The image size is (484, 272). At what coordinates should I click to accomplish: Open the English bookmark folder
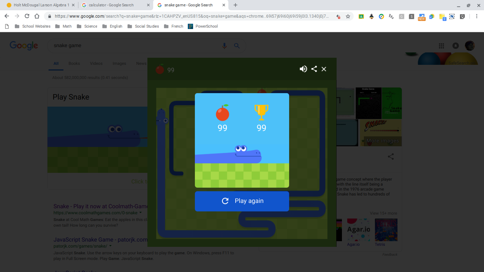(x=112, y=26)
